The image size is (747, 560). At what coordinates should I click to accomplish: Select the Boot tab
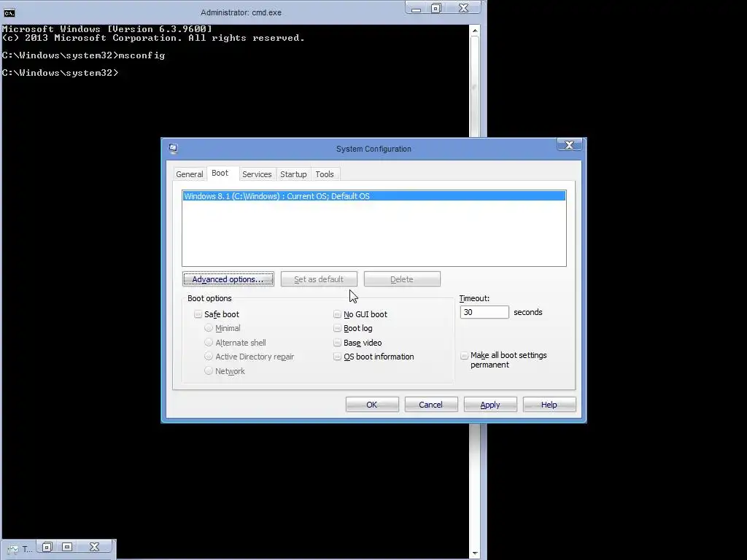220,173
